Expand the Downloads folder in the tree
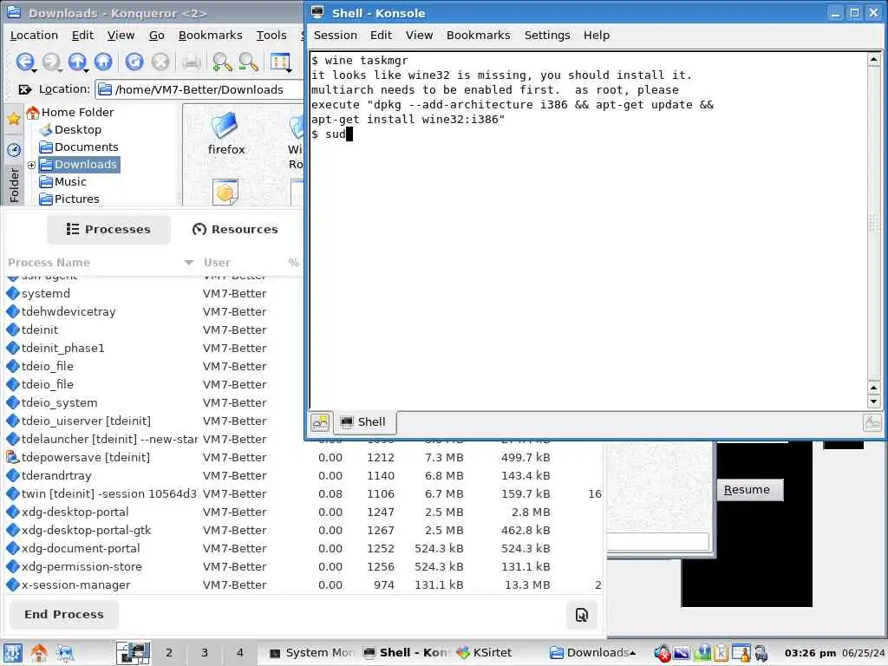Viewport: 888px width, 666px height. tap(32, 166)
